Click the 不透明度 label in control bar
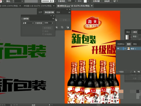Image resolution: width=141 pixels, height=106 pixels. point(62,1)
